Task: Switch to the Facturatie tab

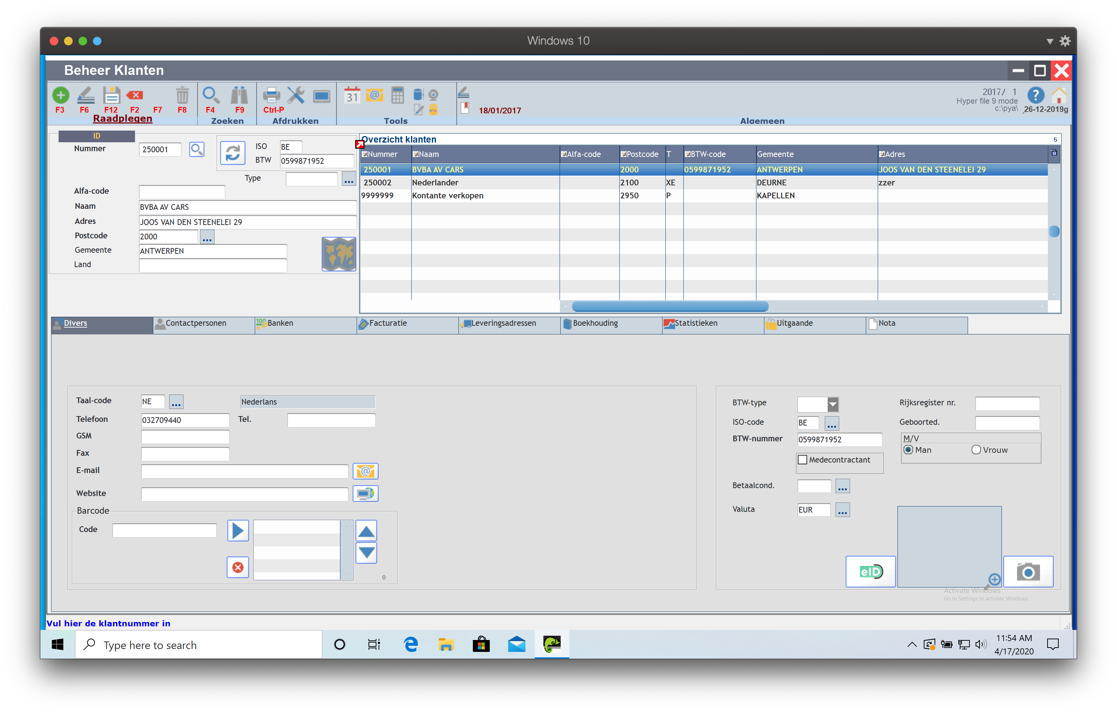Action: [388, 323]
